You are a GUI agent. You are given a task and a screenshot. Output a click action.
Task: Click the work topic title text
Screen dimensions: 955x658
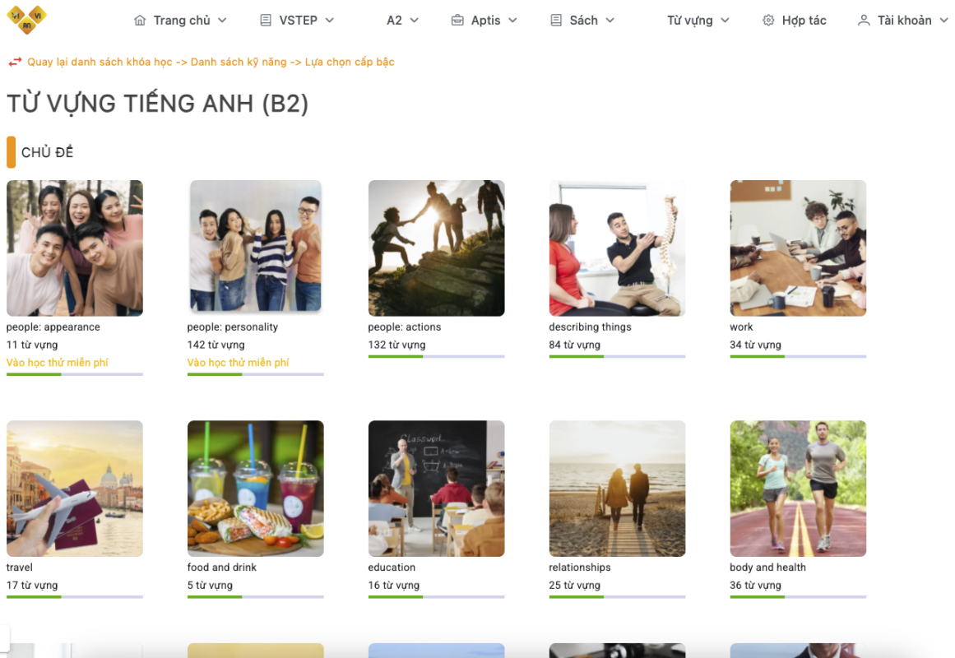(741, 327)
